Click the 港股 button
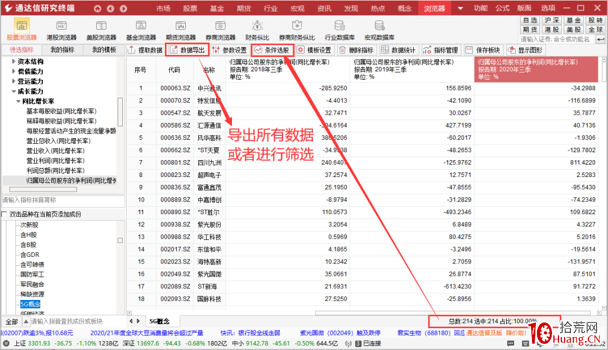This screenshot has height=350, width=608. 551,29
